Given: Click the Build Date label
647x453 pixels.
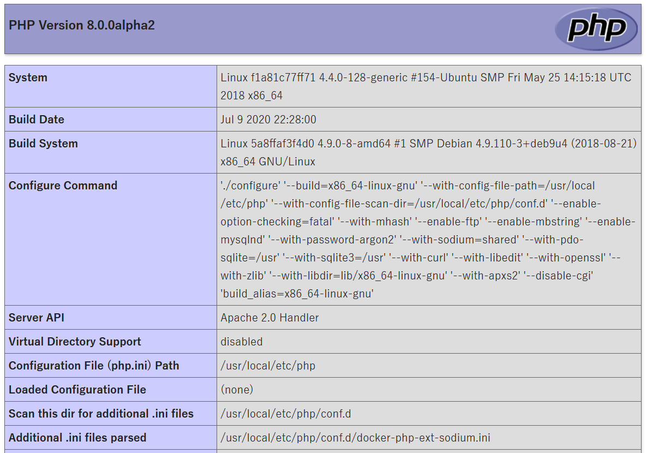Looking at the screenshot, I should coord(37,120).
